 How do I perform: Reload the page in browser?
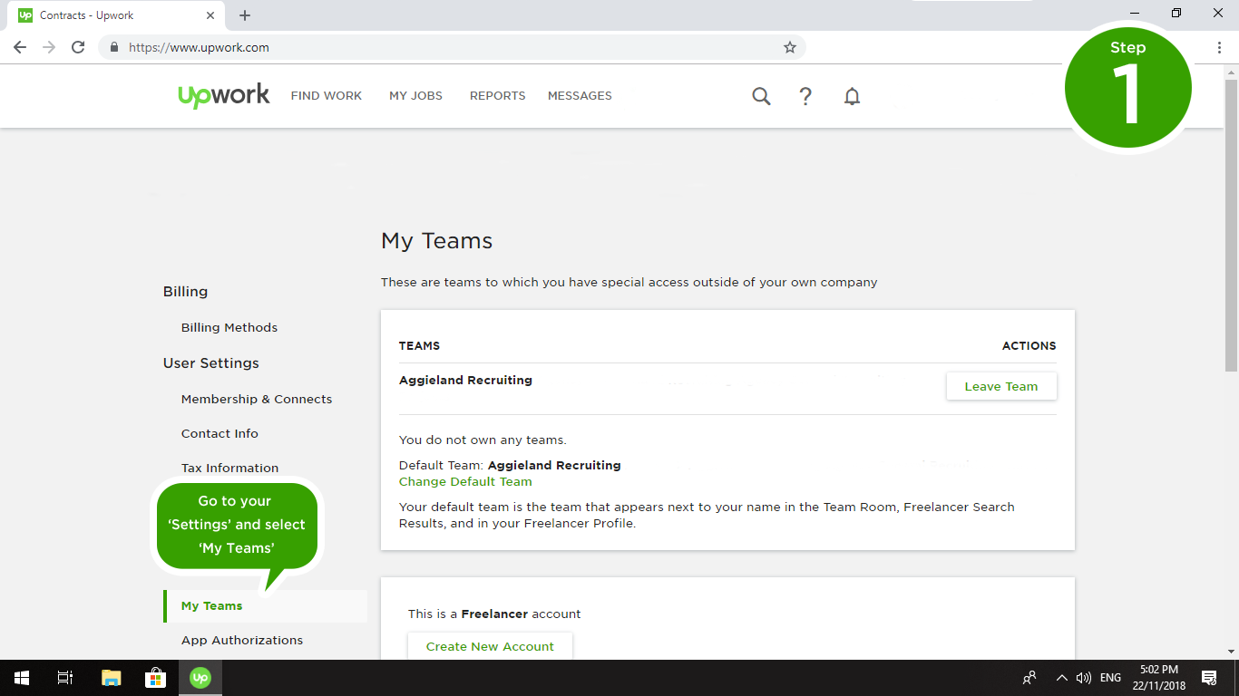78,47
